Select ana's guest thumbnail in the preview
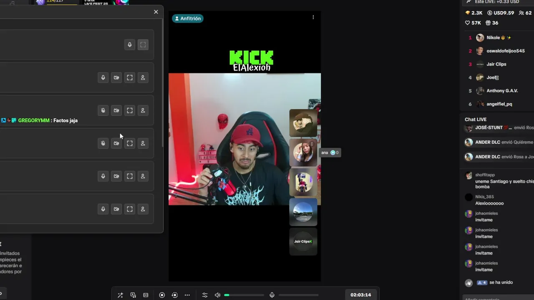Viewport: 534px width, 300px height. (x=303, y=153)
